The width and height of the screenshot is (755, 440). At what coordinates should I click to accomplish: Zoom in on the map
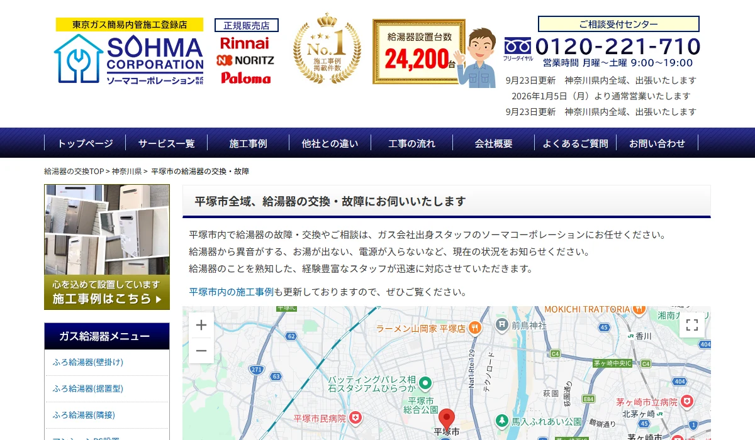click(x=201, y=325)
